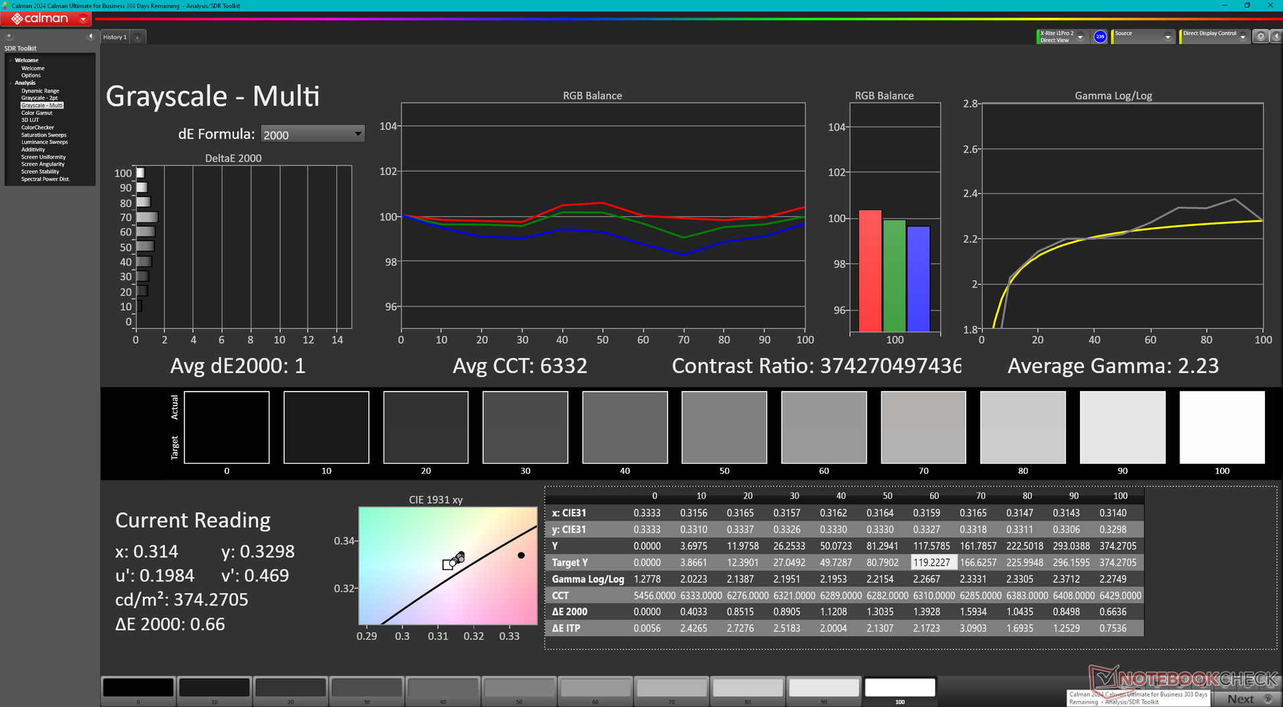Screen dimensions: 1283x707
Task: Select the 30 level Actual/Target swatch
Action: [x=525, y=427]
